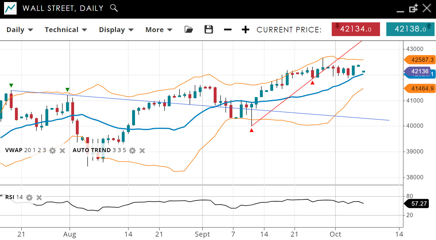This screenshot has width=436, height=240.
Task: Open Auto Trend settings gear
Action: (132, 151)
